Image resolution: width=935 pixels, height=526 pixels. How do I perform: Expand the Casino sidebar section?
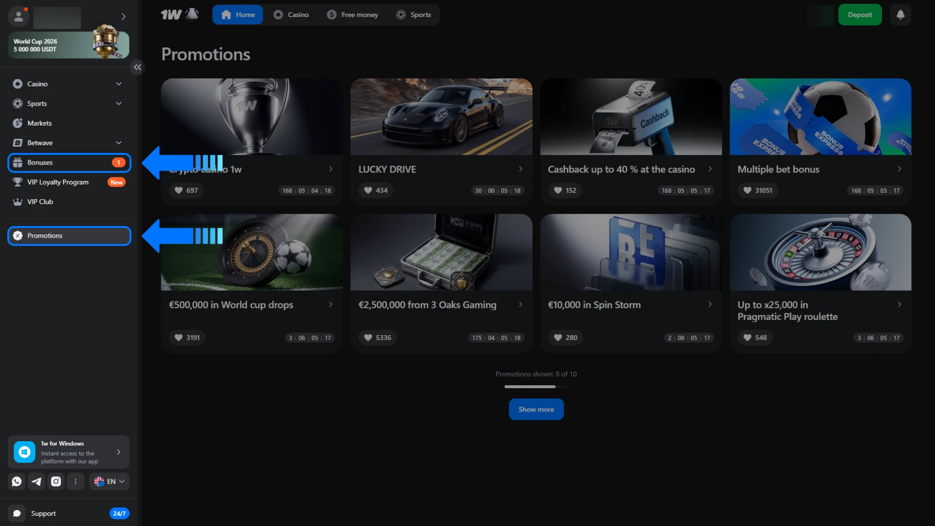119,84
